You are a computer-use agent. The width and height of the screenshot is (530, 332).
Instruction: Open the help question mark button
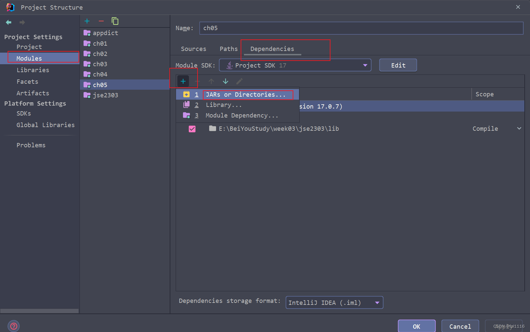pos(14,326)
